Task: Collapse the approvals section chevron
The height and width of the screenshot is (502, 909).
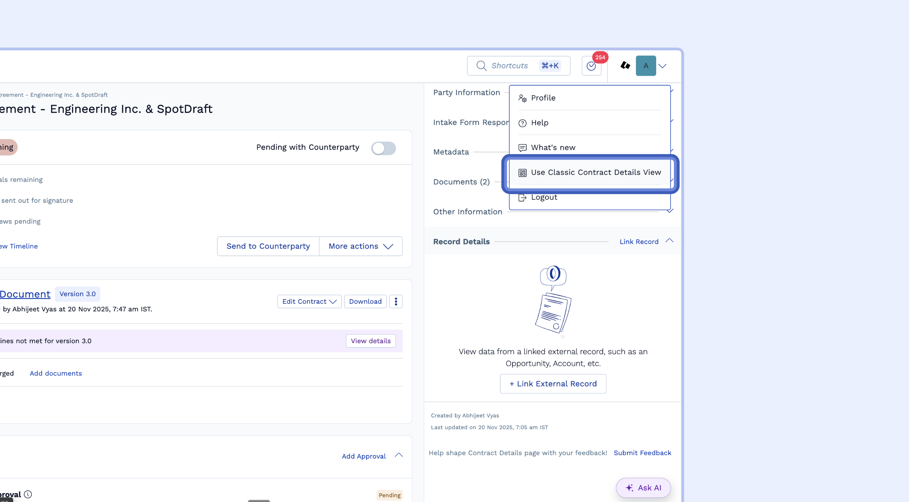Action: coord(399,455)
